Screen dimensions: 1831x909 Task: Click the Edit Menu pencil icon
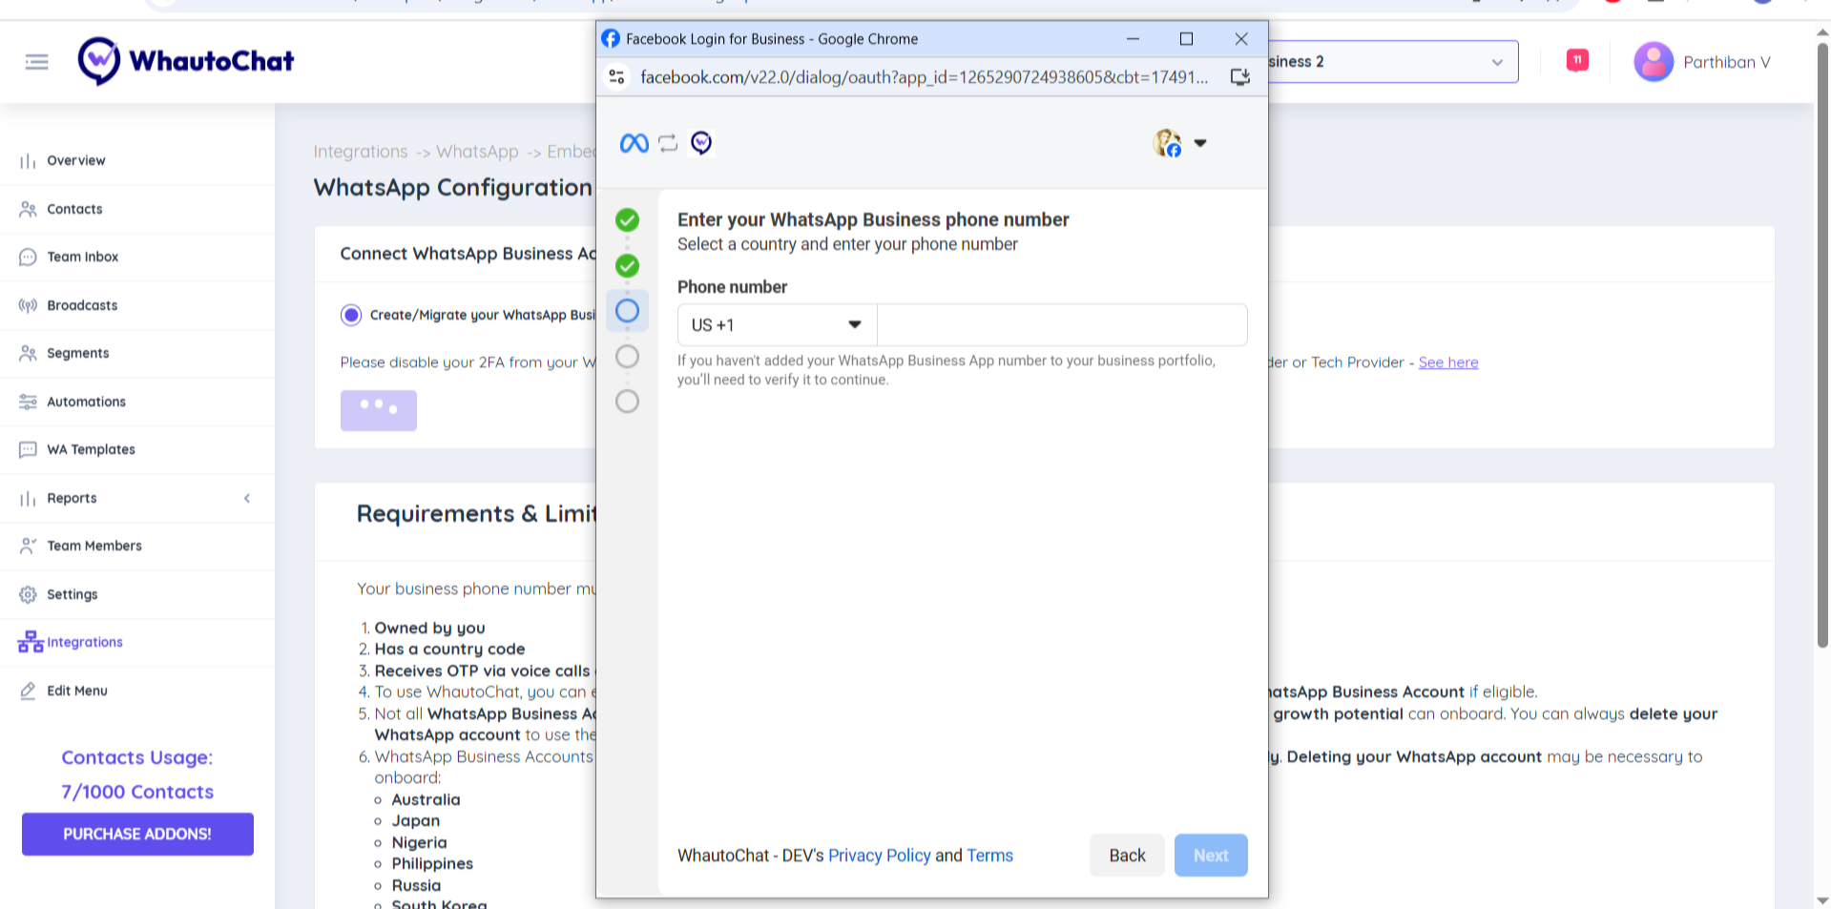(28, 691)
